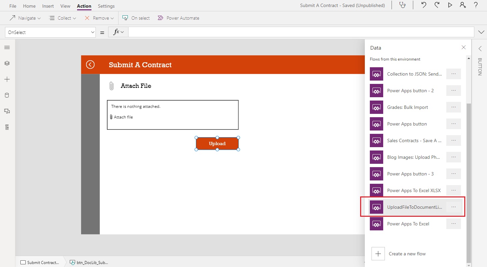Select the Data sources icon in left sidebar
487x267 pixels.
tap(7, 95)
